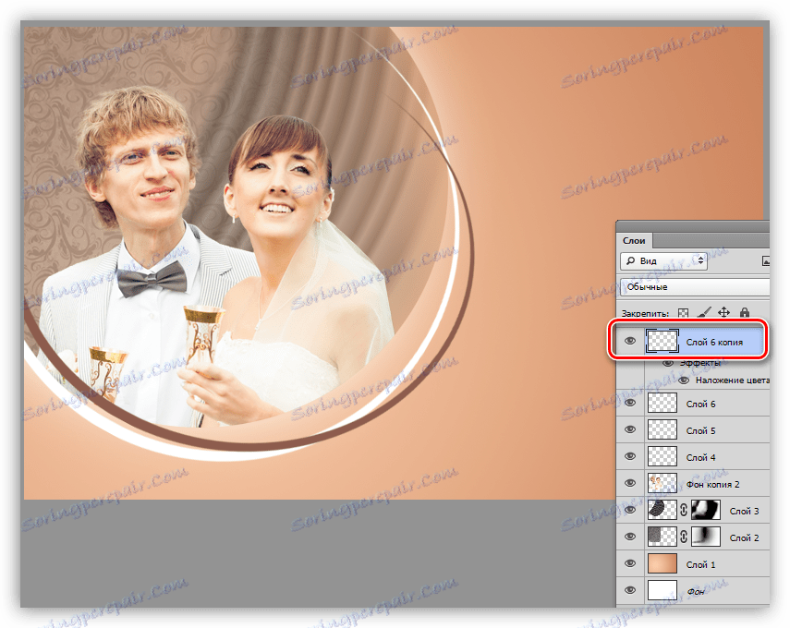This screenshot has width=790, height=628.
Task: Select the Фон копия 2 thumbnail
Action: 662,483
